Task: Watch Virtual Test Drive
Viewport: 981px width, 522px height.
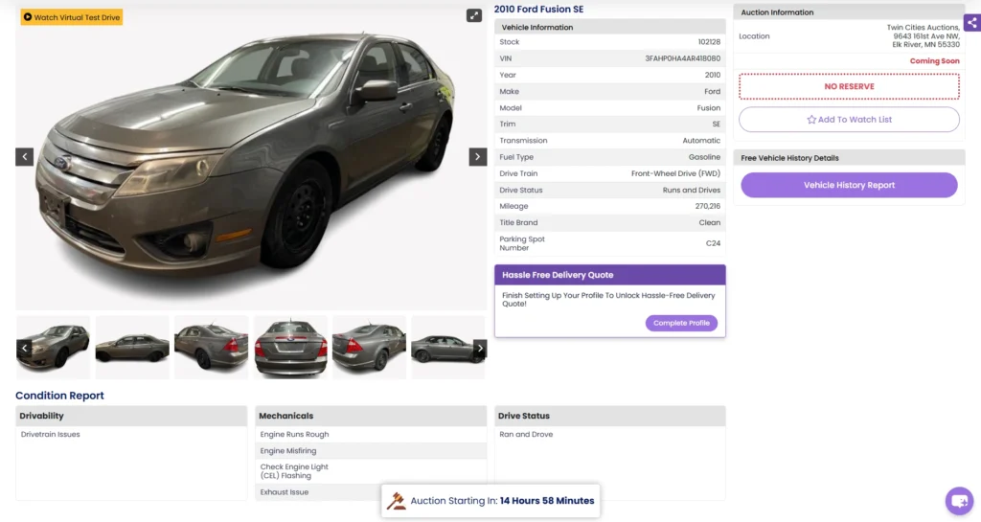Action: coord(71,17)
